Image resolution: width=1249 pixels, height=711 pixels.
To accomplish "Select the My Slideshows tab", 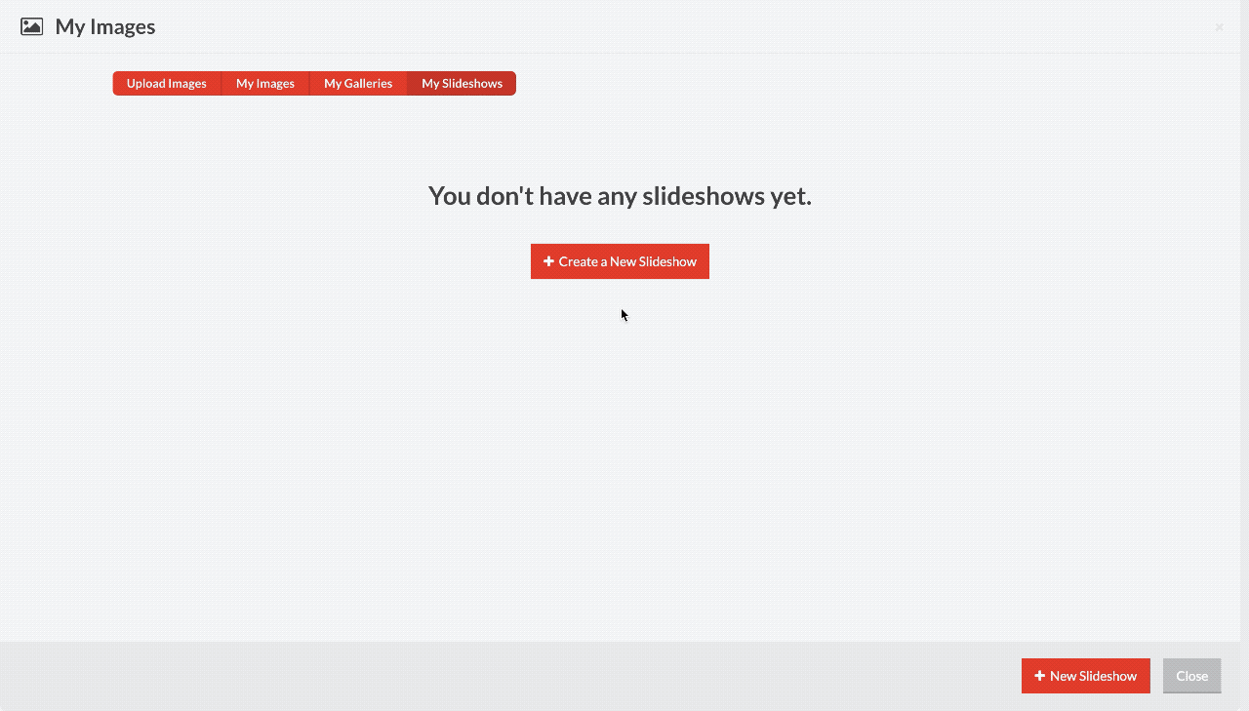I will tap(462, 84).
